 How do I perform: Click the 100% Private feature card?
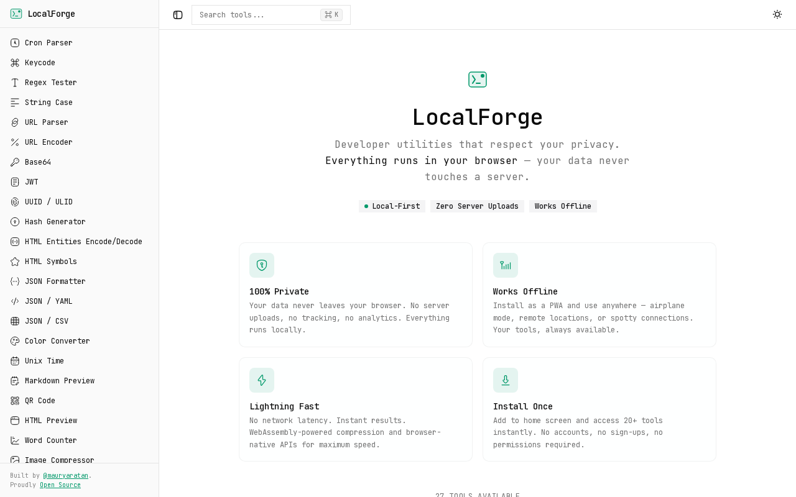point(356,294)
